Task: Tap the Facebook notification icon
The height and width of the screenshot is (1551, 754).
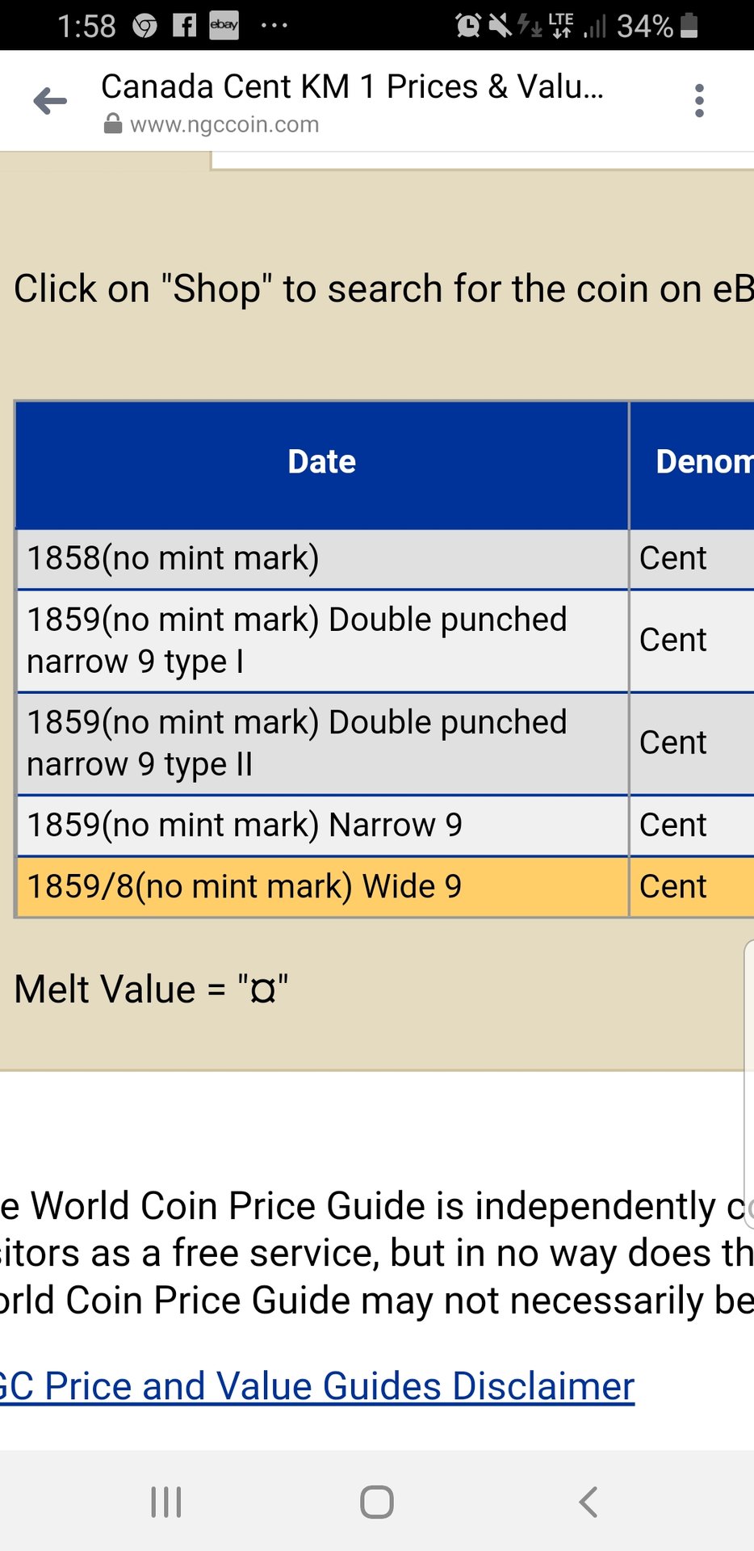Action: click(185, 25)
